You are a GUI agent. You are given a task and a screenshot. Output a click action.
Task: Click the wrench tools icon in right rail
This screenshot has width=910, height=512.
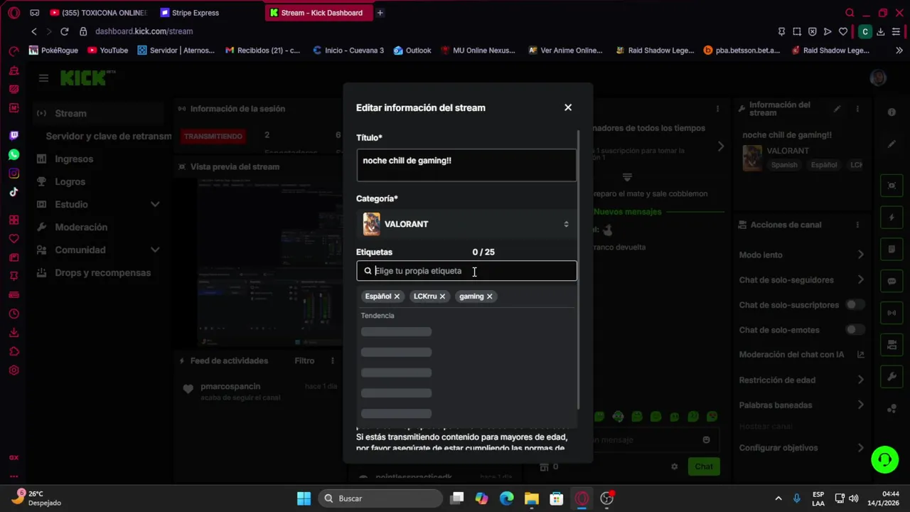point(892,376)
